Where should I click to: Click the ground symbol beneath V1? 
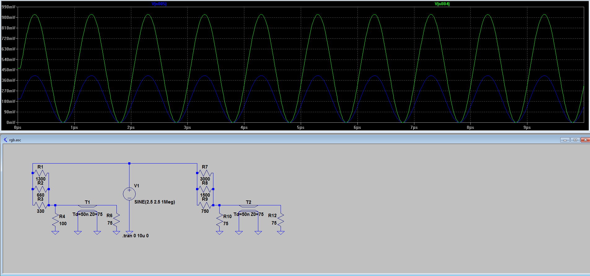129,232
